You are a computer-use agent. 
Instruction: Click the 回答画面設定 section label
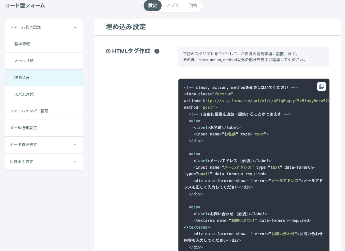(x=21, y=162)
